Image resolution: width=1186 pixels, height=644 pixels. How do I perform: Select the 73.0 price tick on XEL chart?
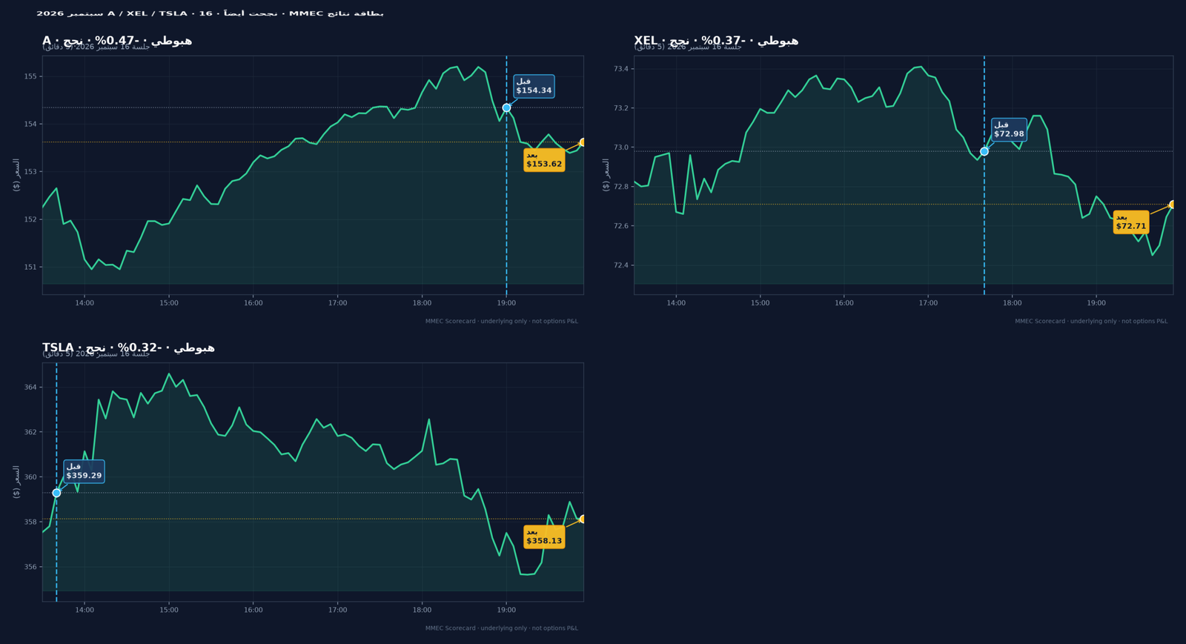tap(621, 147)
